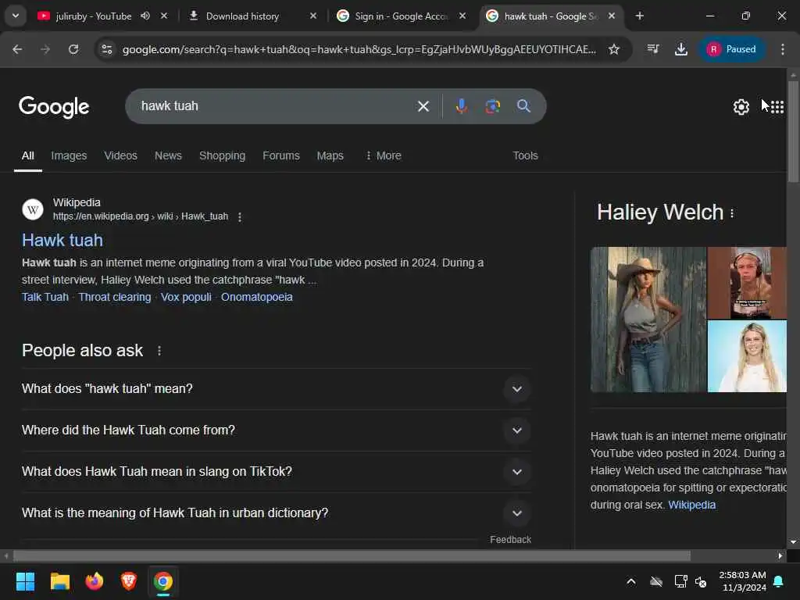Close the hawk tuah Google Search tab
Screen dimensions: 800x600
pyautogui.click(x=611, y=16)
